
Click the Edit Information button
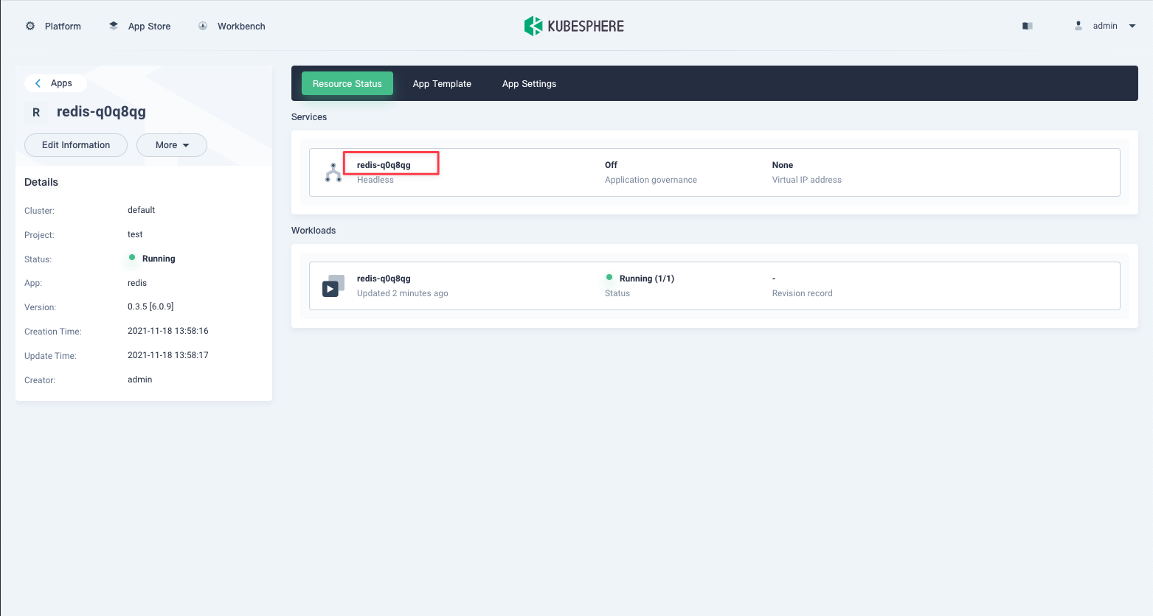pos(75,145)
